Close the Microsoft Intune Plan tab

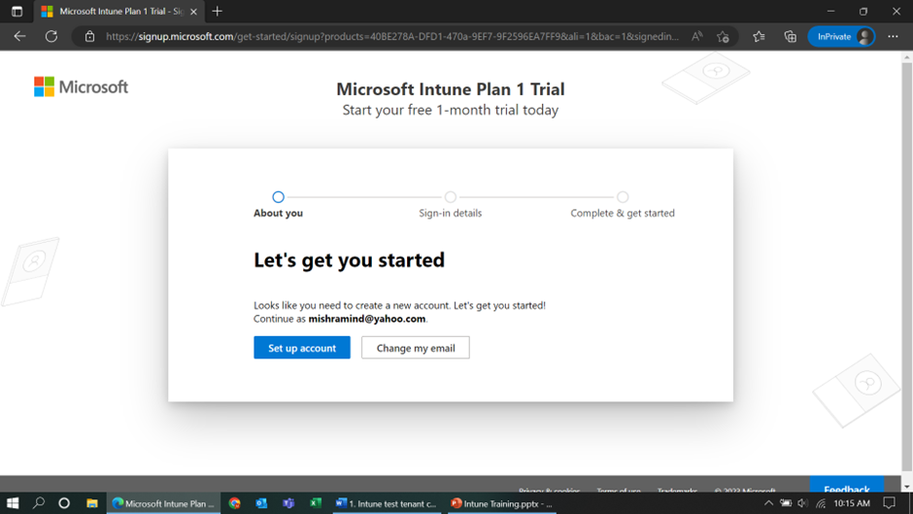[x=193, y=11]
